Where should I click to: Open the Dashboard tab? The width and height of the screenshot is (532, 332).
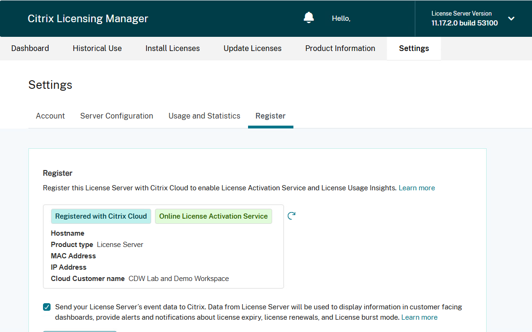30,48
